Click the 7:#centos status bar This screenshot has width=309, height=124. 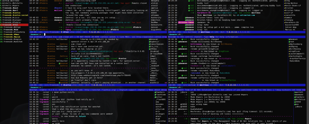[98, 85]
